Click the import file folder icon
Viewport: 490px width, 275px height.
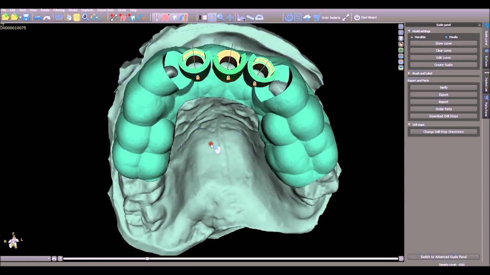coord(6,17)
